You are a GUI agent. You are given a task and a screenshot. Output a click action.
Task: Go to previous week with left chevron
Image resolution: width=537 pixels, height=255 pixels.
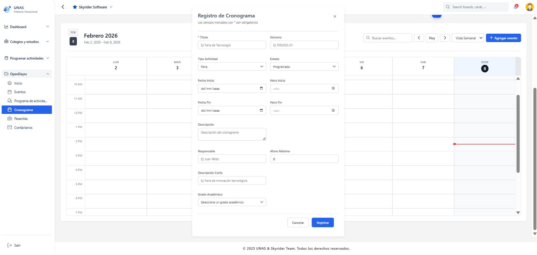pyautogui.click(x=419, y=38)
